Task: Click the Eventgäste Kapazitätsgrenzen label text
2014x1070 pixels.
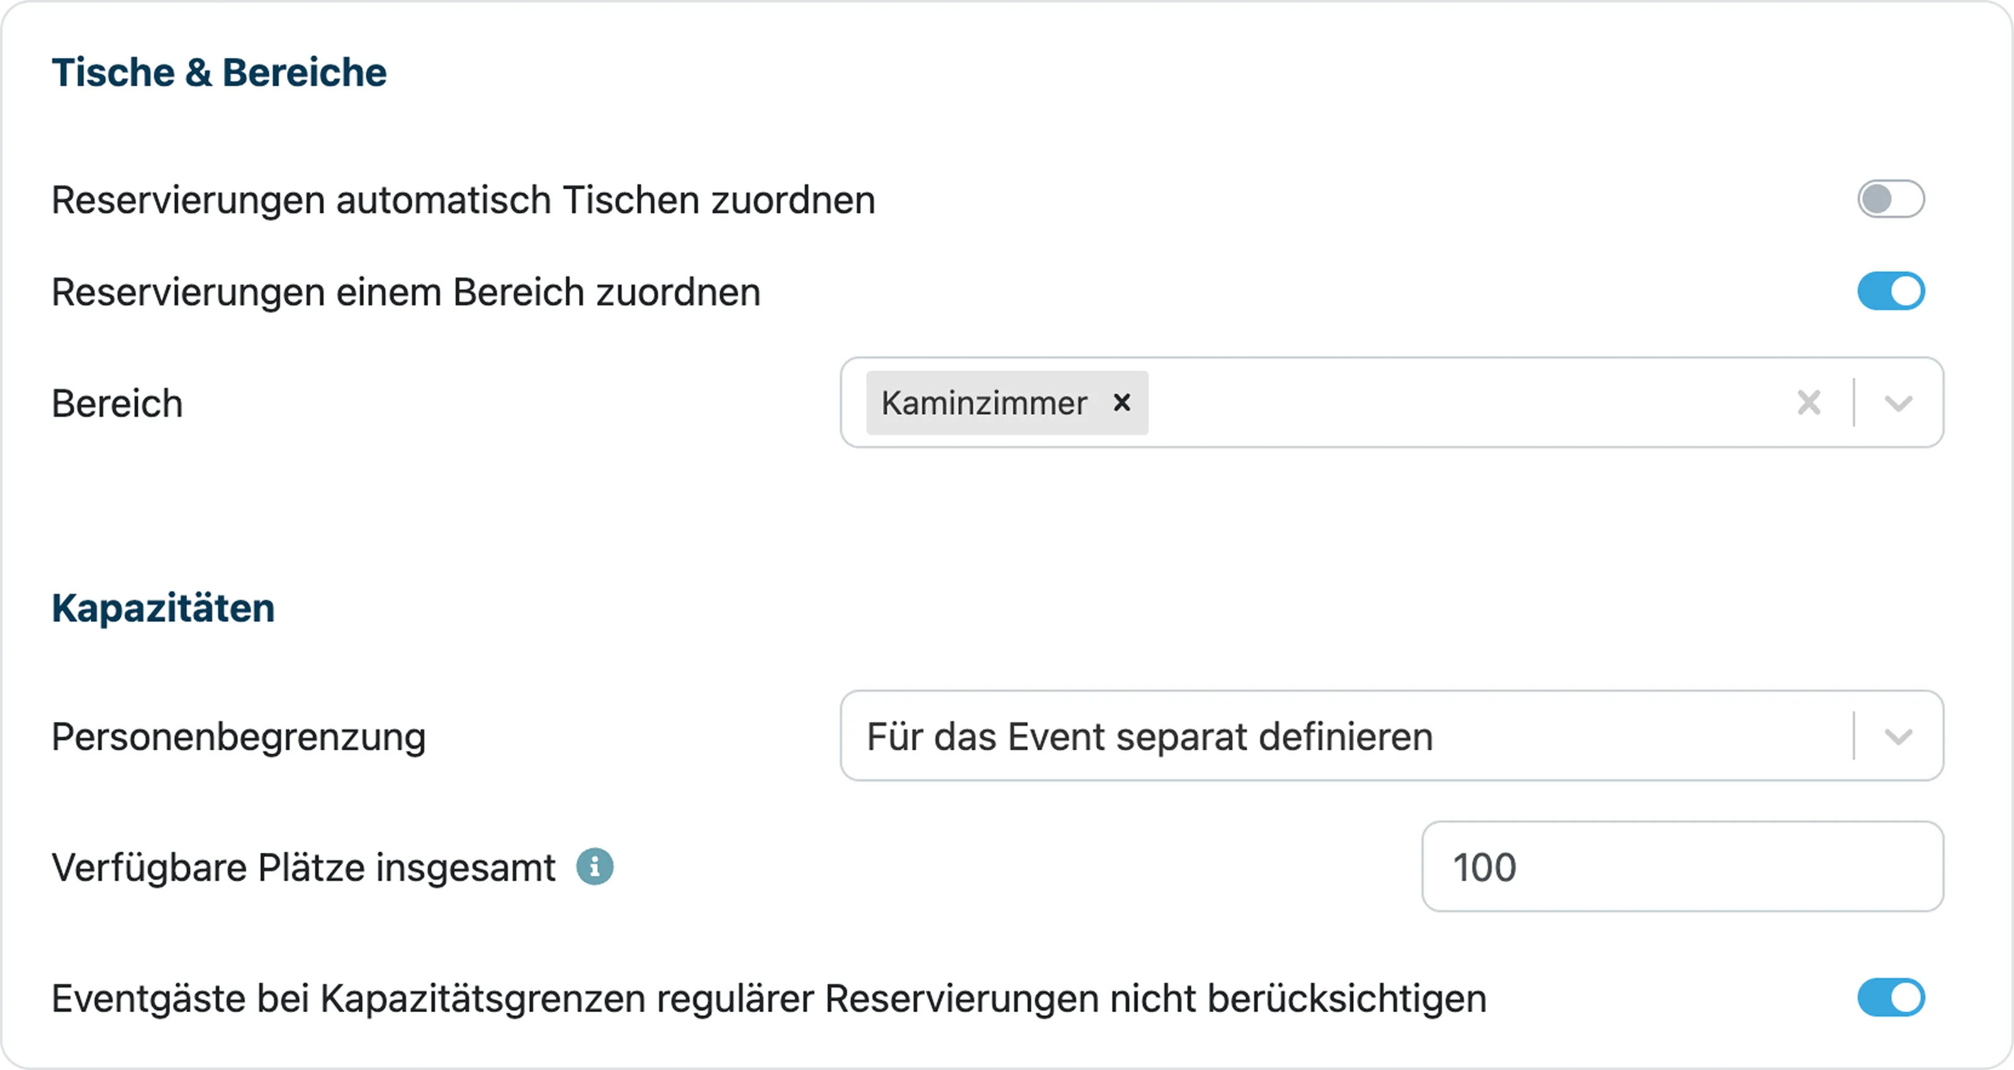Action: [769, 999]
